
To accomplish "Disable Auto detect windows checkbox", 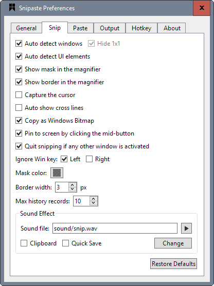I will pos(19,44).
